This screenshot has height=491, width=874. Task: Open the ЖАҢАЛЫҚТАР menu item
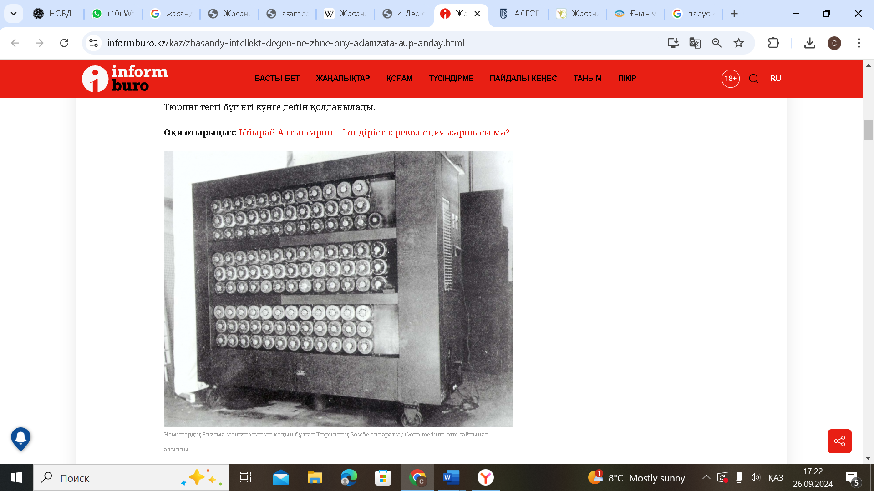[x=343, y=78]
